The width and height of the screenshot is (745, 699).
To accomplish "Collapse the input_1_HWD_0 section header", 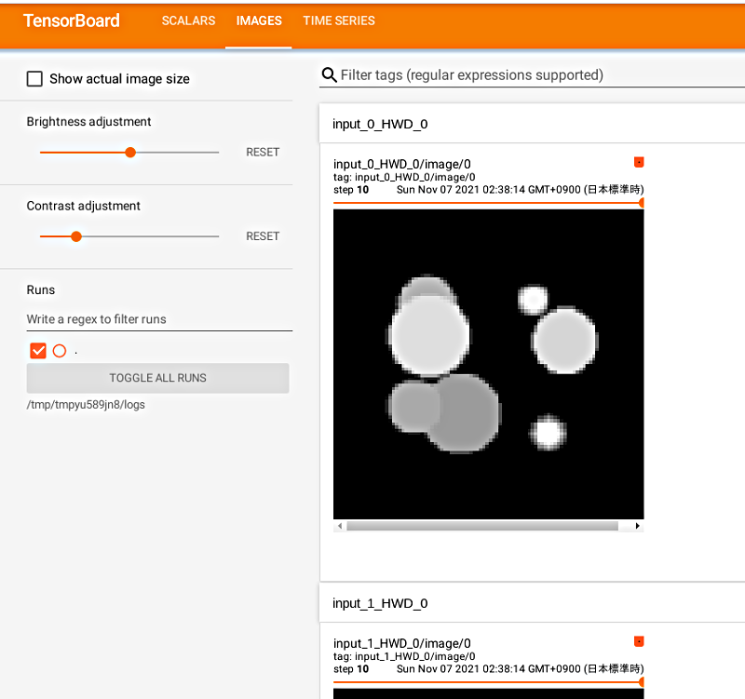I will [x=532, y=603].
